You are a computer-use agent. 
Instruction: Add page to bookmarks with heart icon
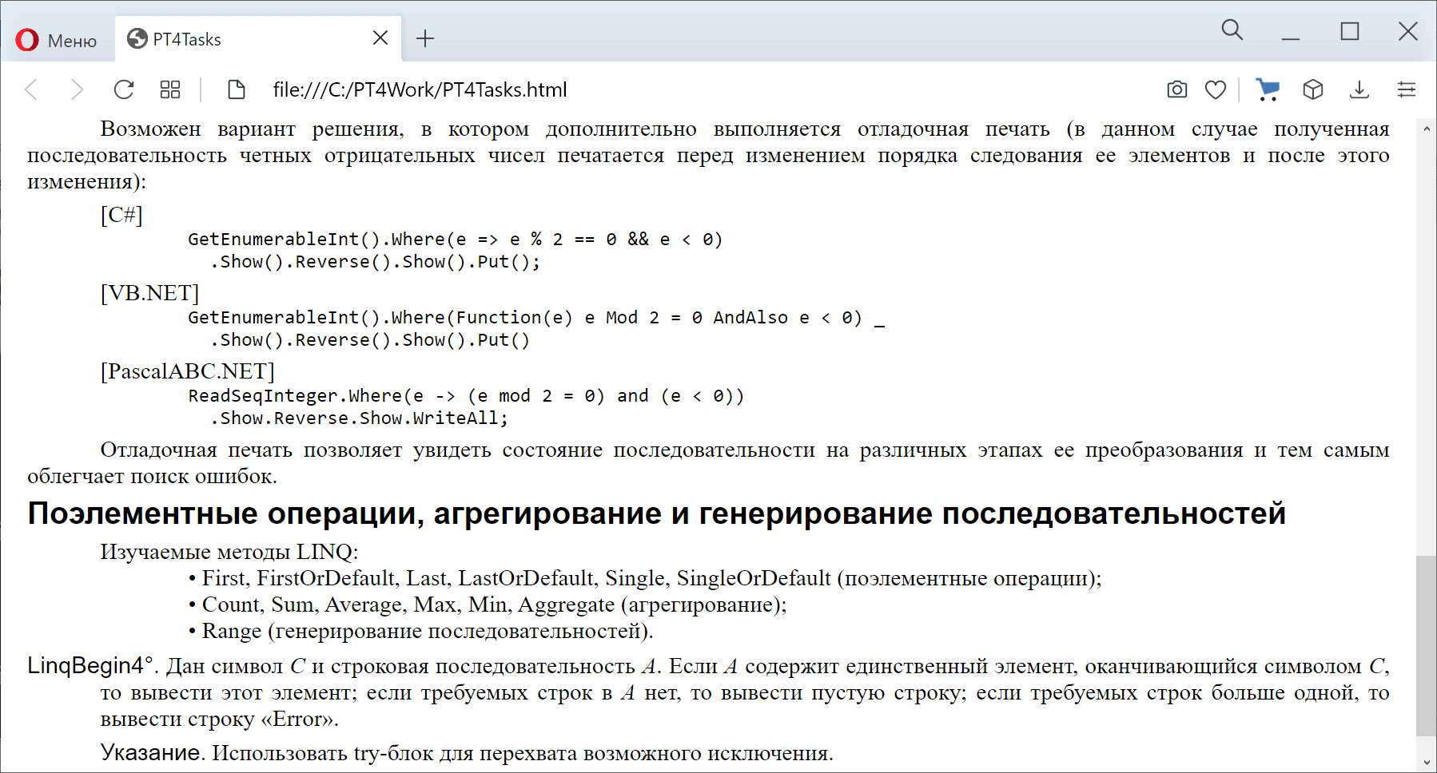tap(1216, 89)
